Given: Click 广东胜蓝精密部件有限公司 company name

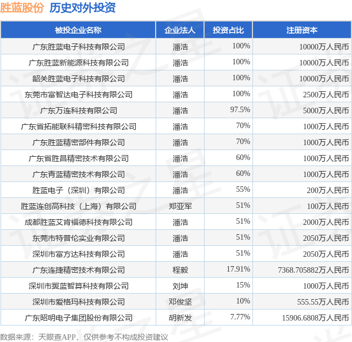Looking at the screenshot, I should (x=78, y=142).
